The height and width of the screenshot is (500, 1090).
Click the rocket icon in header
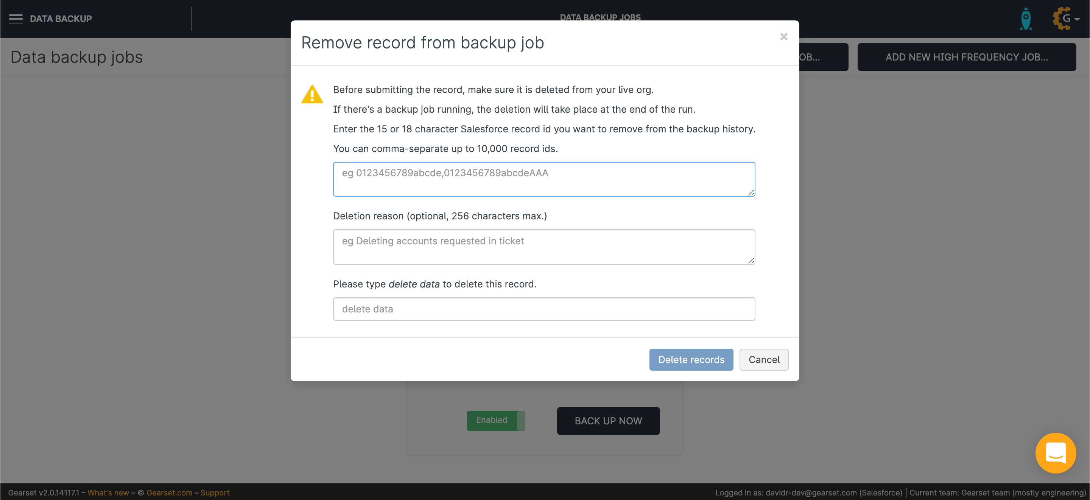[x=1026, y=19]
